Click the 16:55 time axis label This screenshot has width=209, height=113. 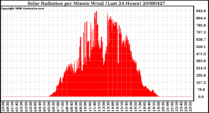135,107
